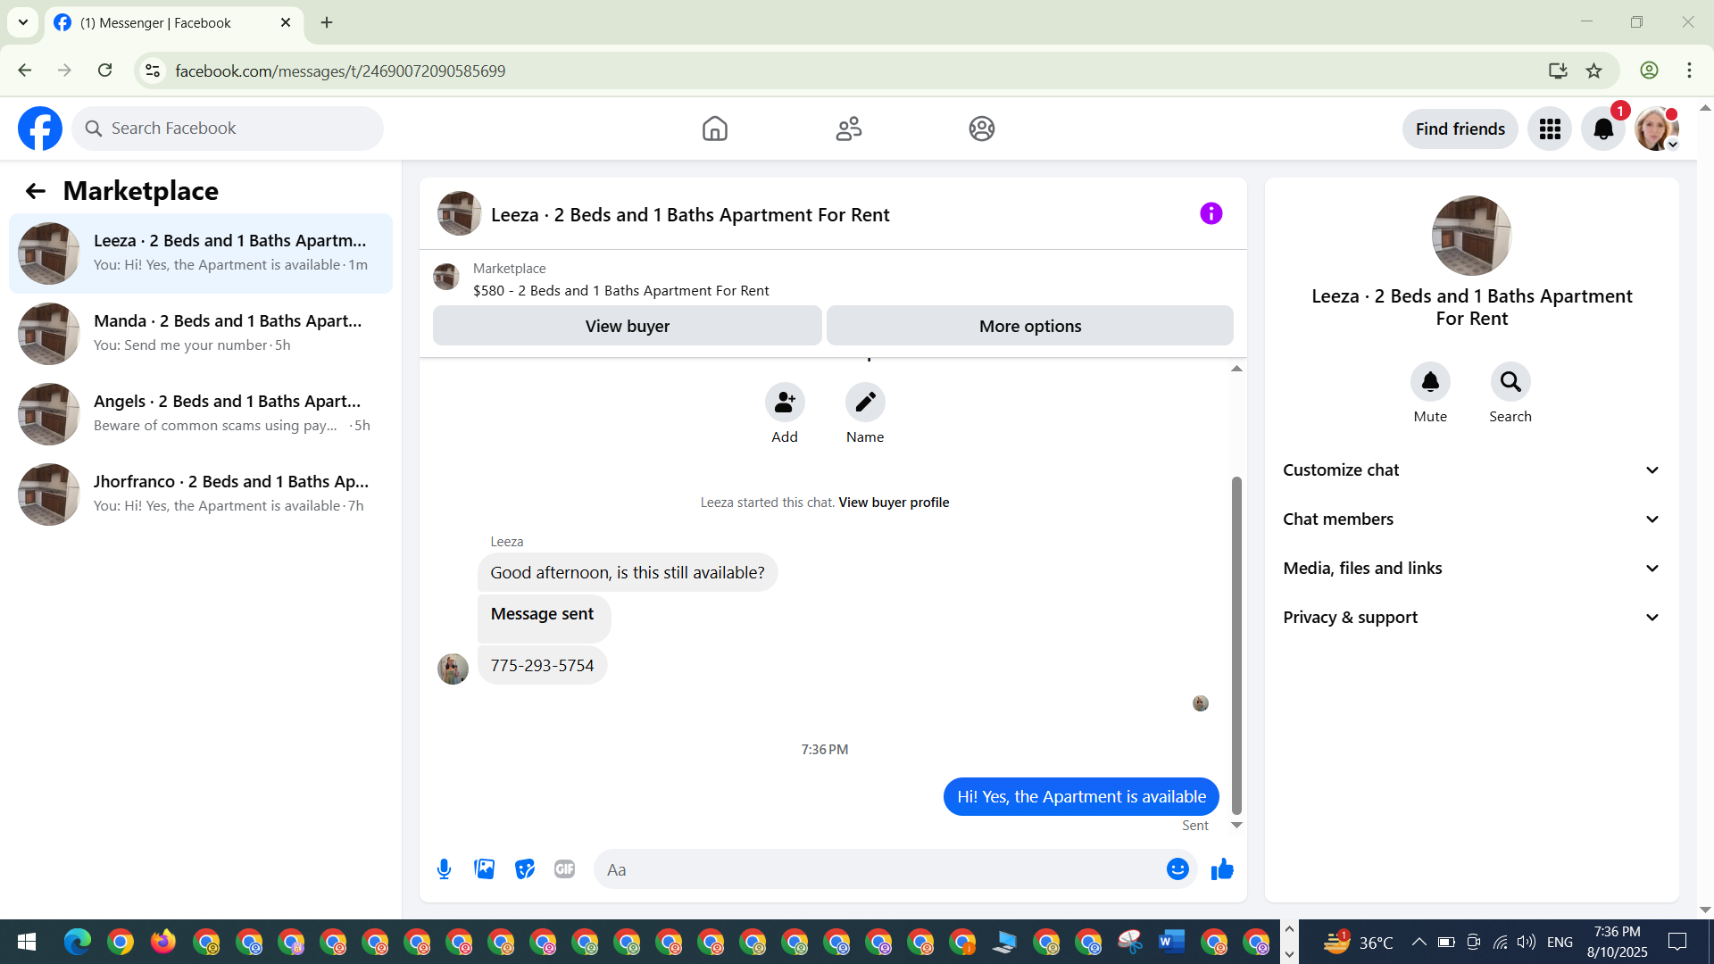1714x964 pixels.
Task: Open the GIF picker
Action: click(564, 869)
